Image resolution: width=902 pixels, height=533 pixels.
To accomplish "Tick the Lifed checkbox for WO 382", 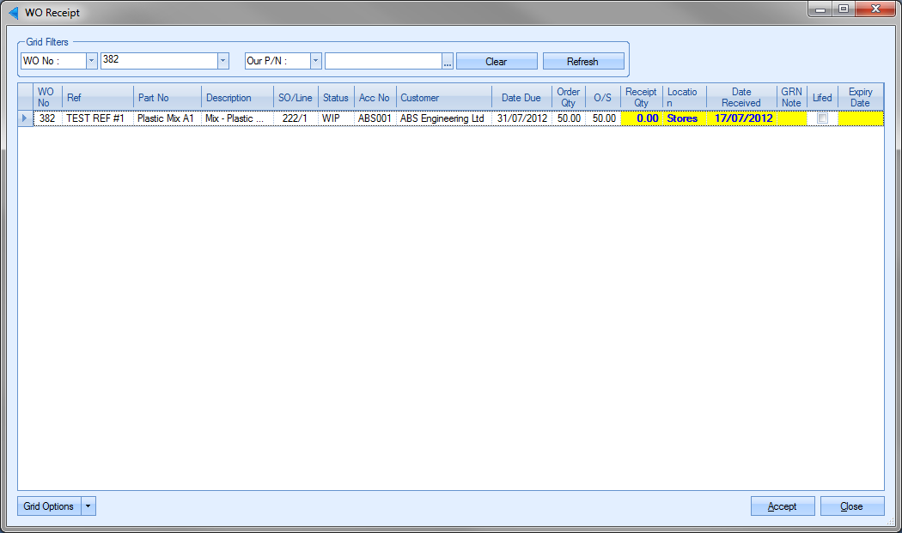I will click(822, 118).
